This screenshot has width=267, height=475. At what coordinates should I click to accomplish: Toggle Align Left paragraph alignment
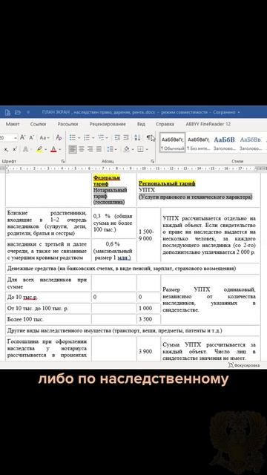click(x=73, y=149)
